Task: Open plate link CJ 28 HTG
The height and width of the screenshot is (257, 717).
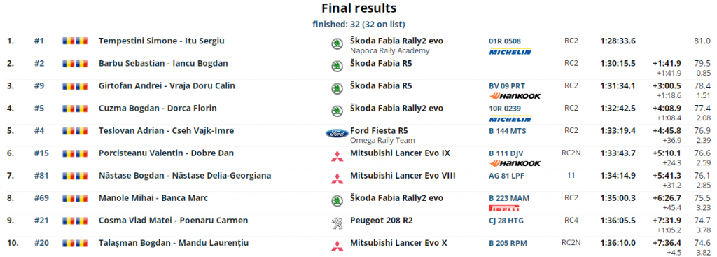Action: pos(506,221)
